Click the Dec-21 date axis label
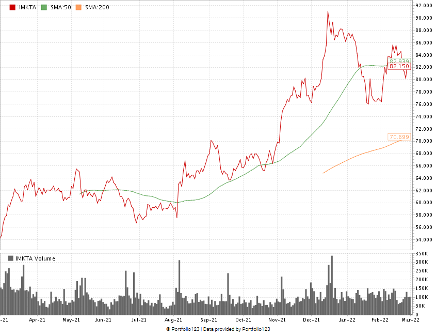Image resolution: width=436 pixels, height=336 pixels. coord(312,320)
